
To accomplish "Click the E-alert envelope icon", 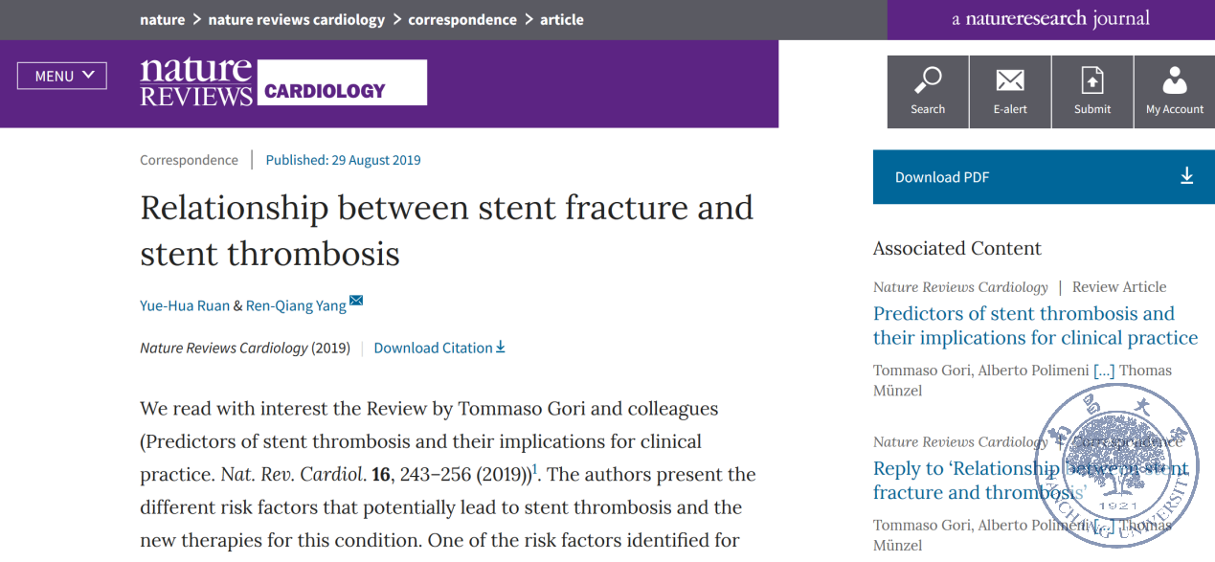I will pos(1009,80).
